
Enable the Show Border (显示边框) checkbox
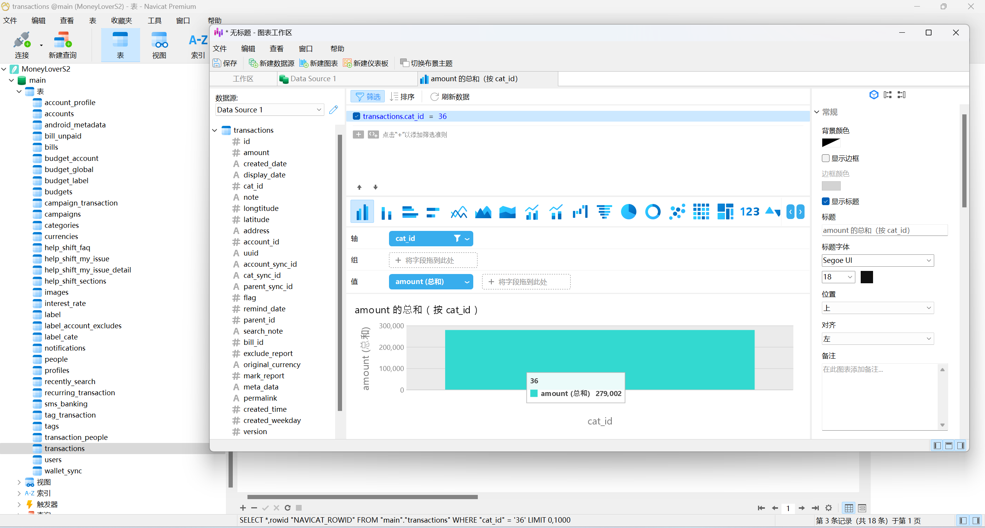coord(826,158)
